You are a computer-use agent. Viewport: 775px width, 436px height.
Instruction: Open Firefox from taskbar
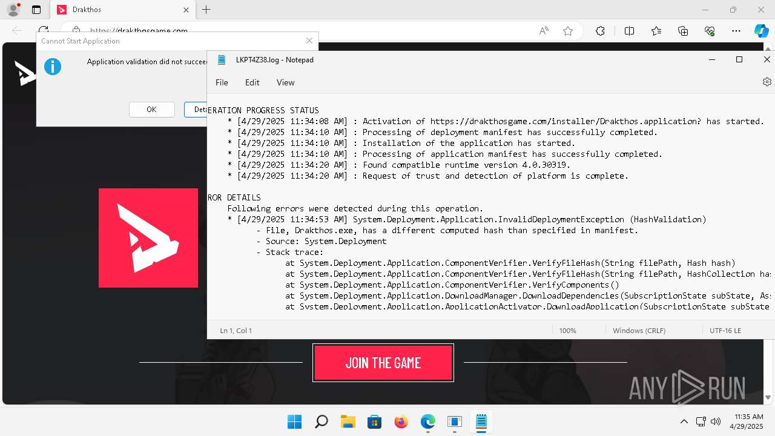[x=401, y=421]
